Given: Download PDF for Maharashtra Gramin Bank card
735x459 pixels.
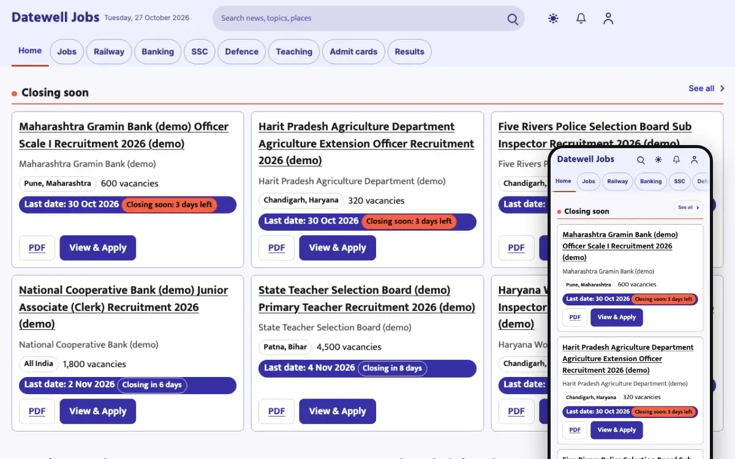Looking at the screenshot, I should (x=37, y=248).
